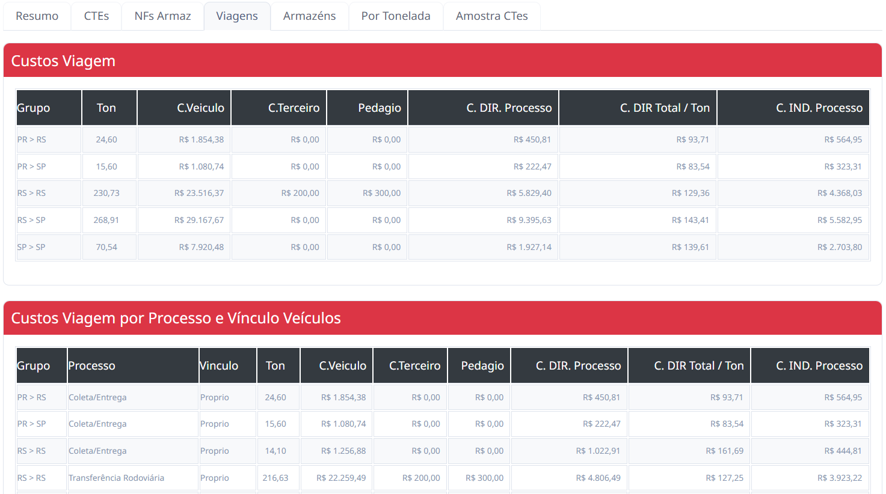Open the Por Tonelada tab
886x494 pixels.
pyautogui.click(x=396, y=16)
